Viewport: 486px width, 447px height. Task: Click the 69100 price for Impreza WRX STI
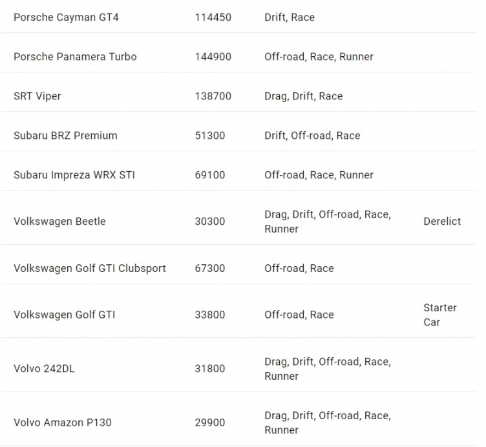210,175
